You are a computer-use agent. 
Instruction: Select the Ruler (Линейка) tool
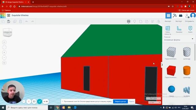[179, 29]
